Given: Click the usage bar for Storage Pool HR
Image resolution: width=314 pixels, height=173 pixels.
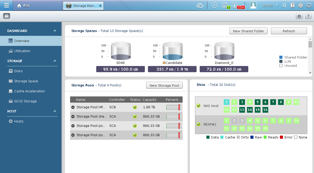Looking at the screenshot, I should 174,107.
